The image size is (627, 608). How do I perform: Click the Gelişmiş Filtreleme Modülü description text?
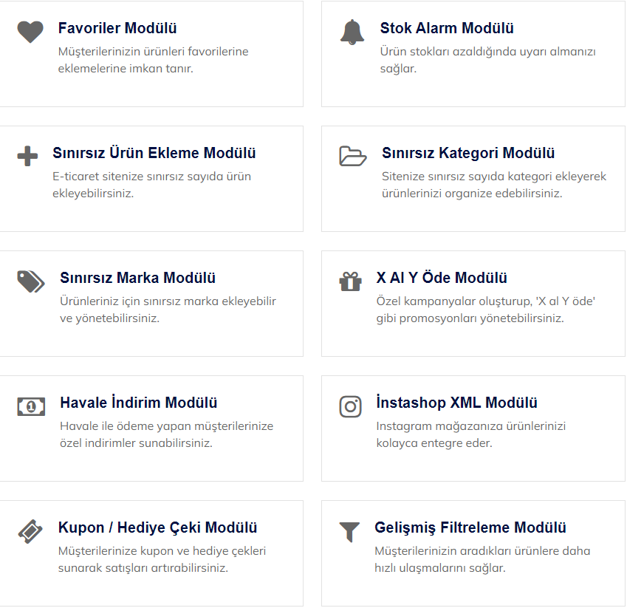(x=482, y=559)
